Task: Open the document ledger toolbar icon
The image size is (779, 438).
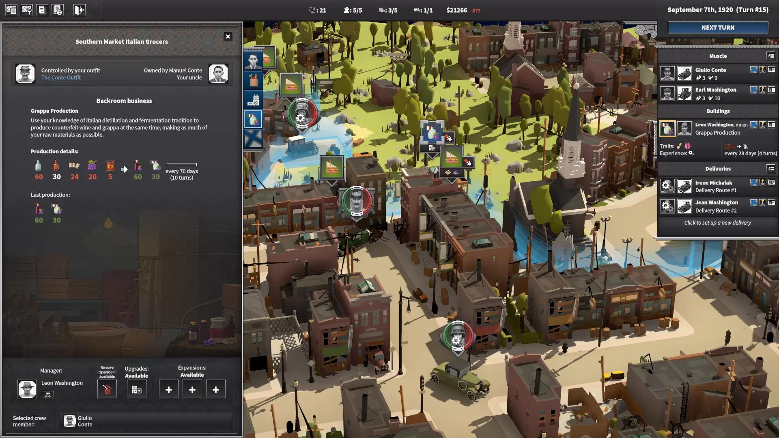Action: (x=42, y=10)
